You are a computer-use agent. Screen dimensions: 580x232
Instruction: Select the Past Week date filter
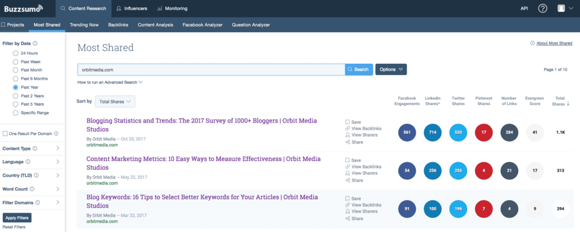(x=15, y=62)
